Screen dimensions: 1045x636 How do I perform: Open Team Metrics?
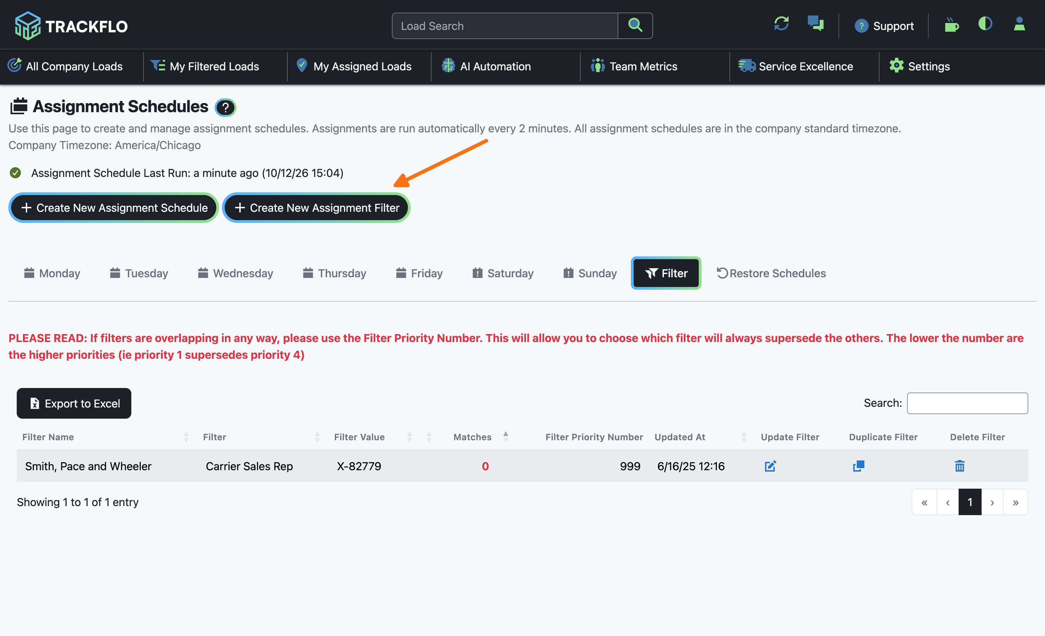pyautogui.click(x=634, y=66)
